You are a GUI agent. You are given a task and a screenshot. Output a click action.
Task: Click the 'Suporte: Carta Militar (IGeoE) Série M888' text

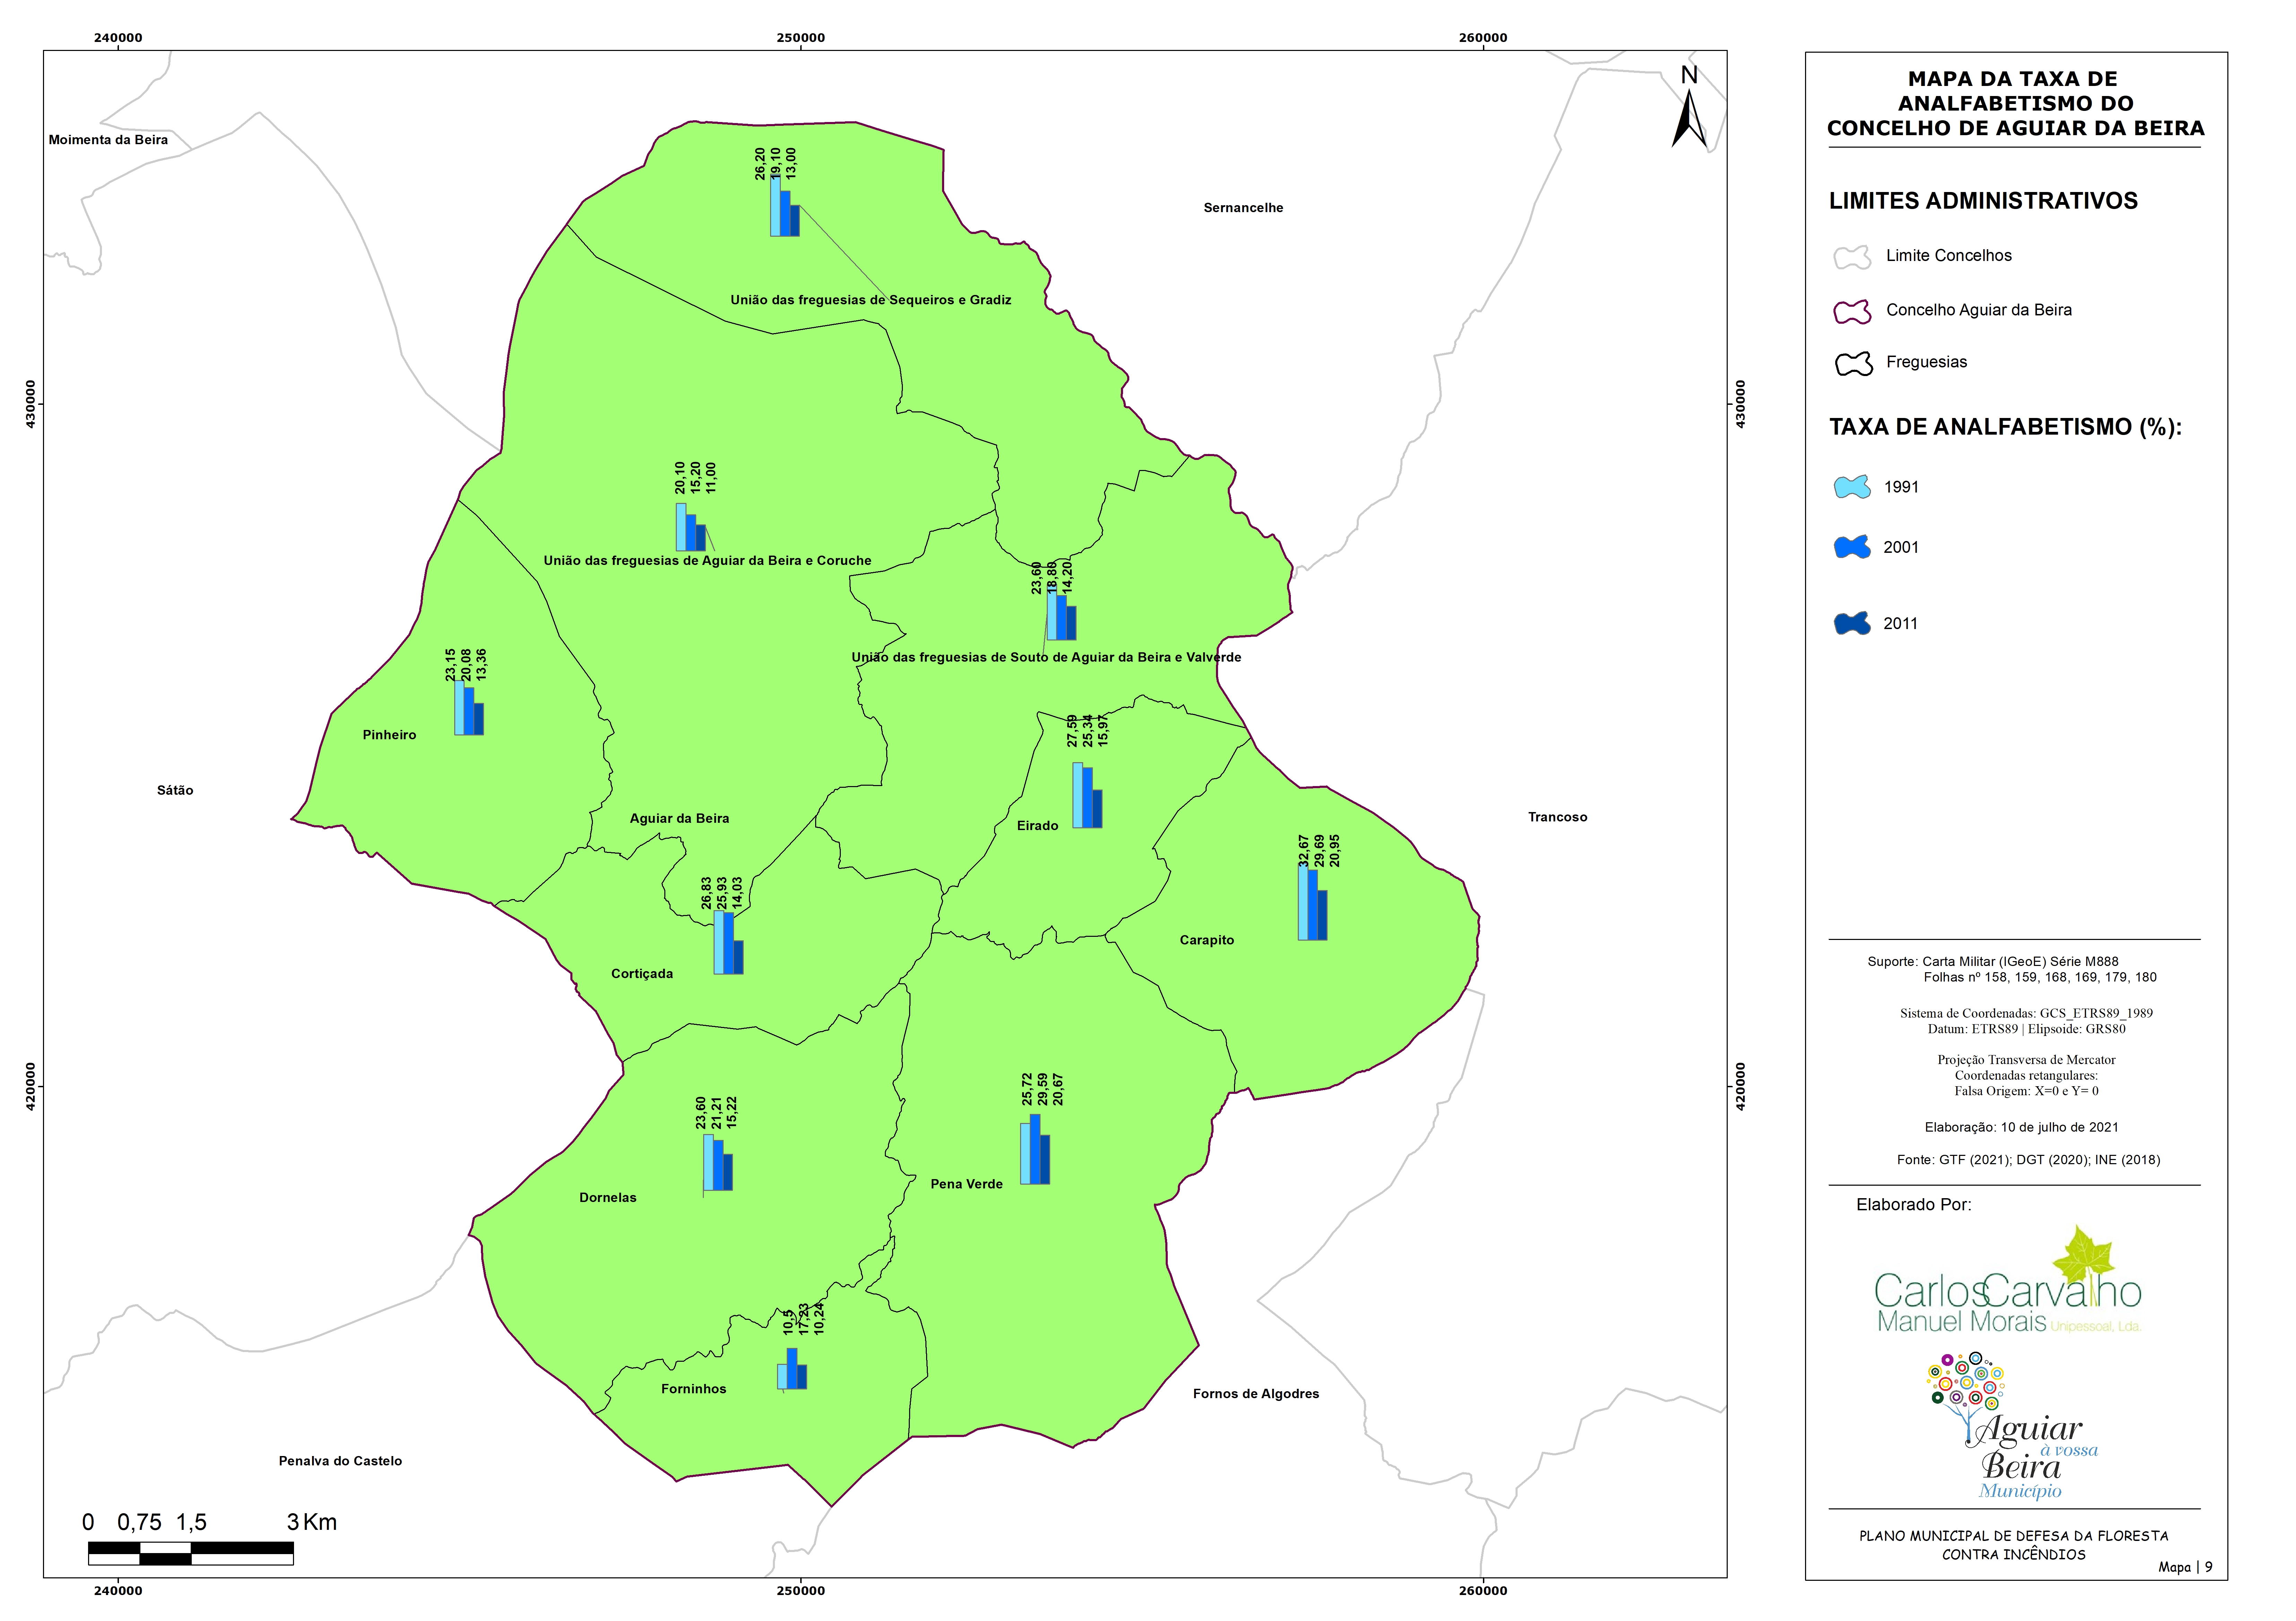coord(1993,961)
